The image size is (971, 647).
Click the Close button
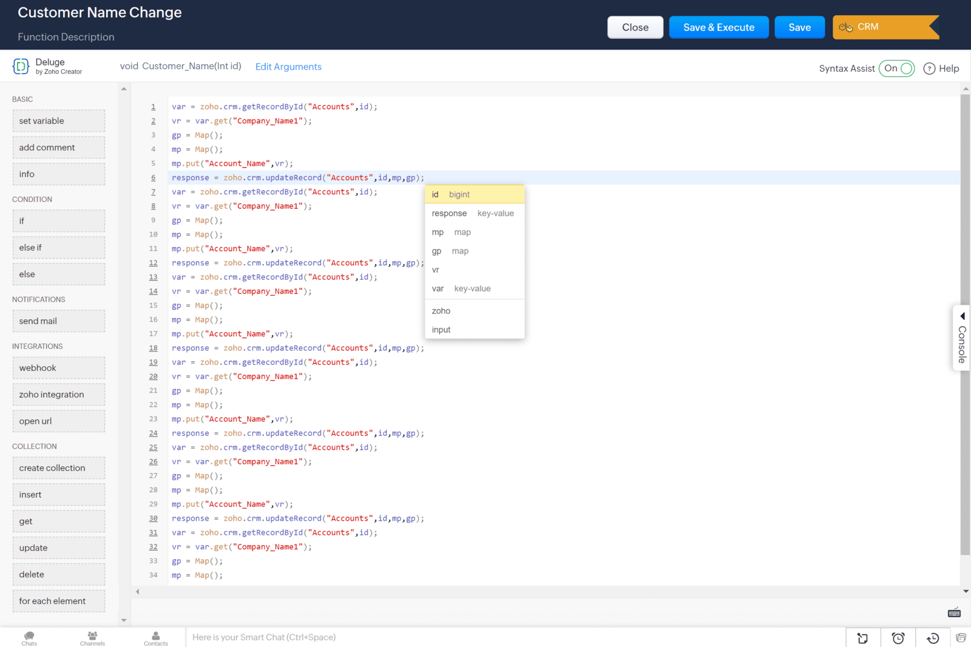click(x=635, y=27)
